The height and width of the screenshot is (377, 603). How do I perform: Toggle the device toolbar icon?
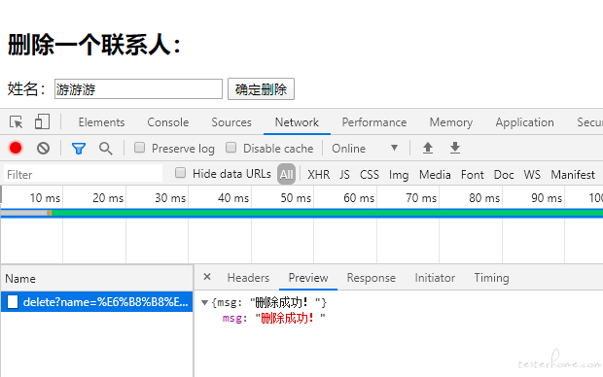pos(42,121)
